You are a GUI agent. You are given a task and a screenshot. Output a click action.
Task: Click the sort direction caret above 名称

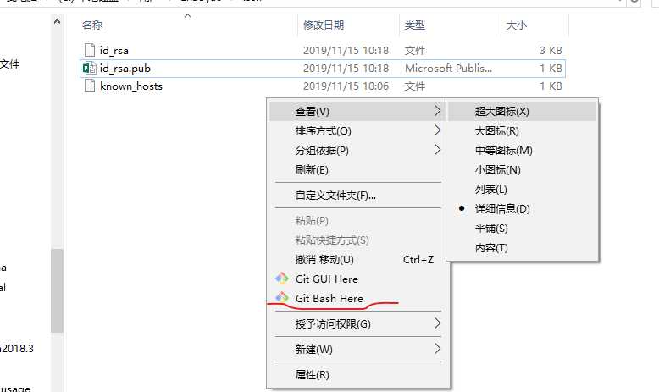pos(187,16)
